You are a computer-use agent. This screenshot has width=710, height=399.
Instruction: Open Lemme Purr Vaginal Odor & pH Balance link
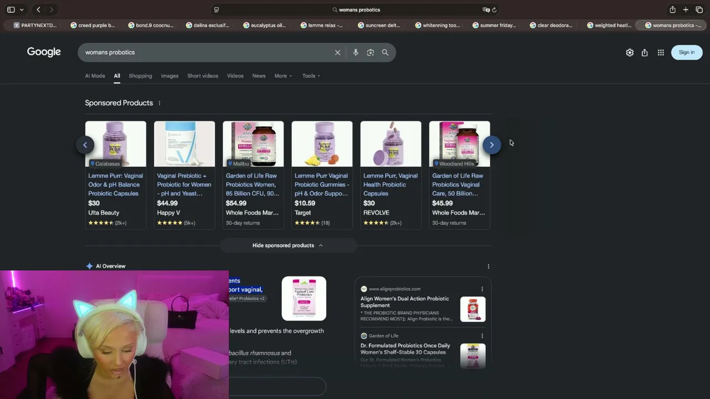tap(115, 185)
